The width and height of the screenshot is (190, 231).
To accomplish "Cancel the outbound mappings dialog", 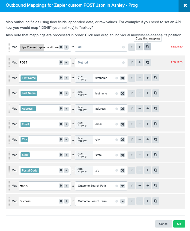I will (x=164, y=224).
